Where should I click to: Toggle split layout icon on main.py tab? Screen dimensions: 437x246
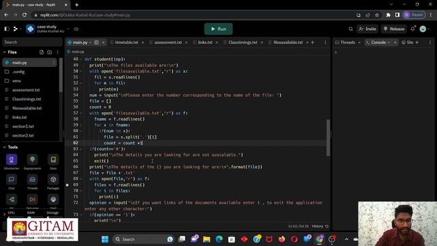pos(96,42)
